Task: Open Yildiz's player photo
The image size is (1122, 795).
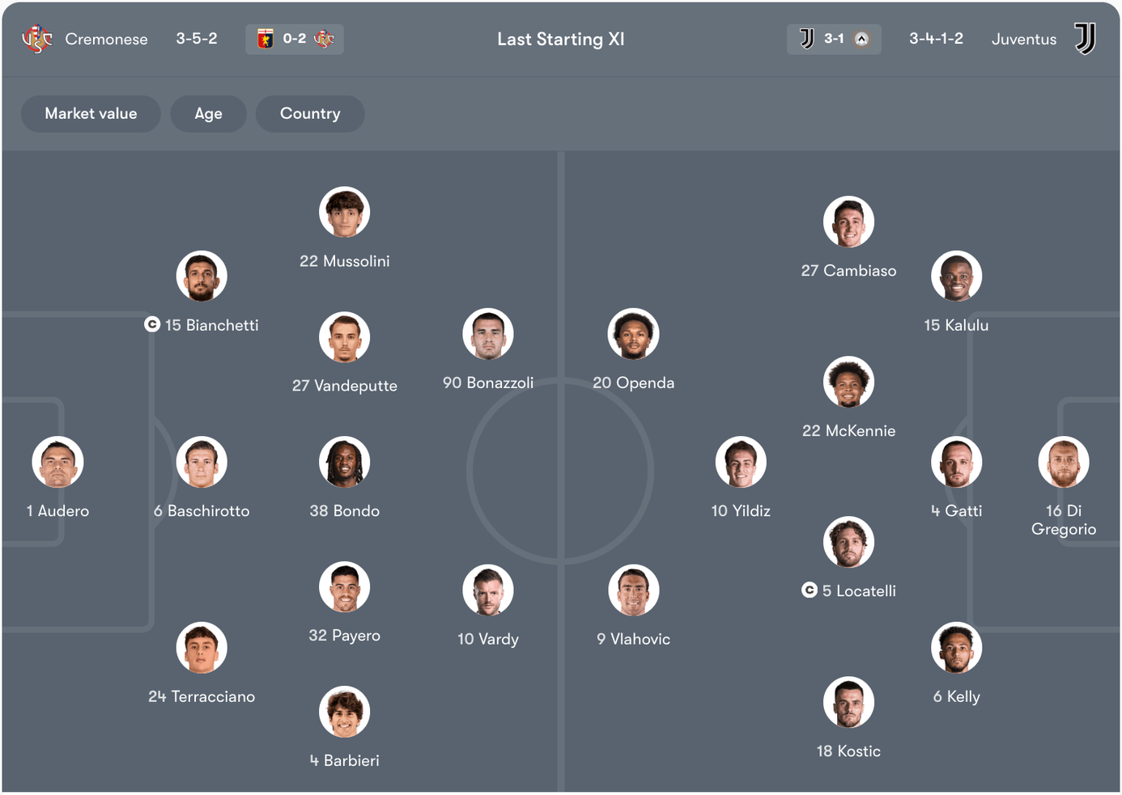Action: 740,462
